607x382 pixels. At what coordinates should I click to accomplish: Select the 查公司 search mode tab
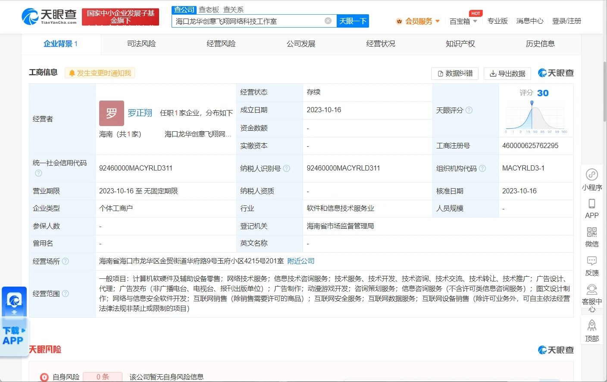pos(184,9)
